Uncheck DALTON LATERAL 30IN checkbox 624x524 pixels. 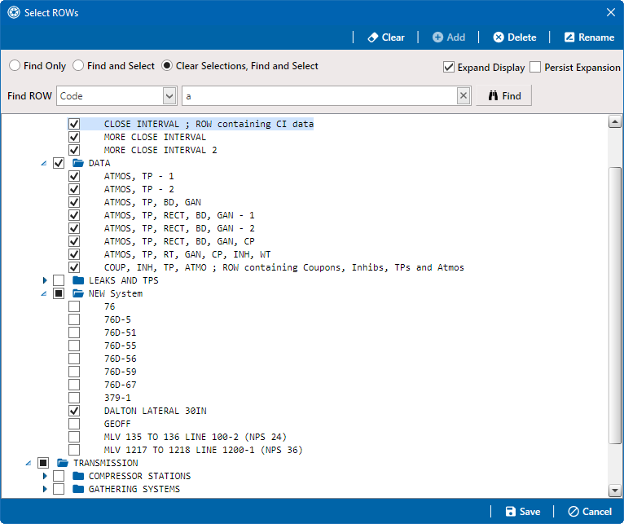point(74,411)
